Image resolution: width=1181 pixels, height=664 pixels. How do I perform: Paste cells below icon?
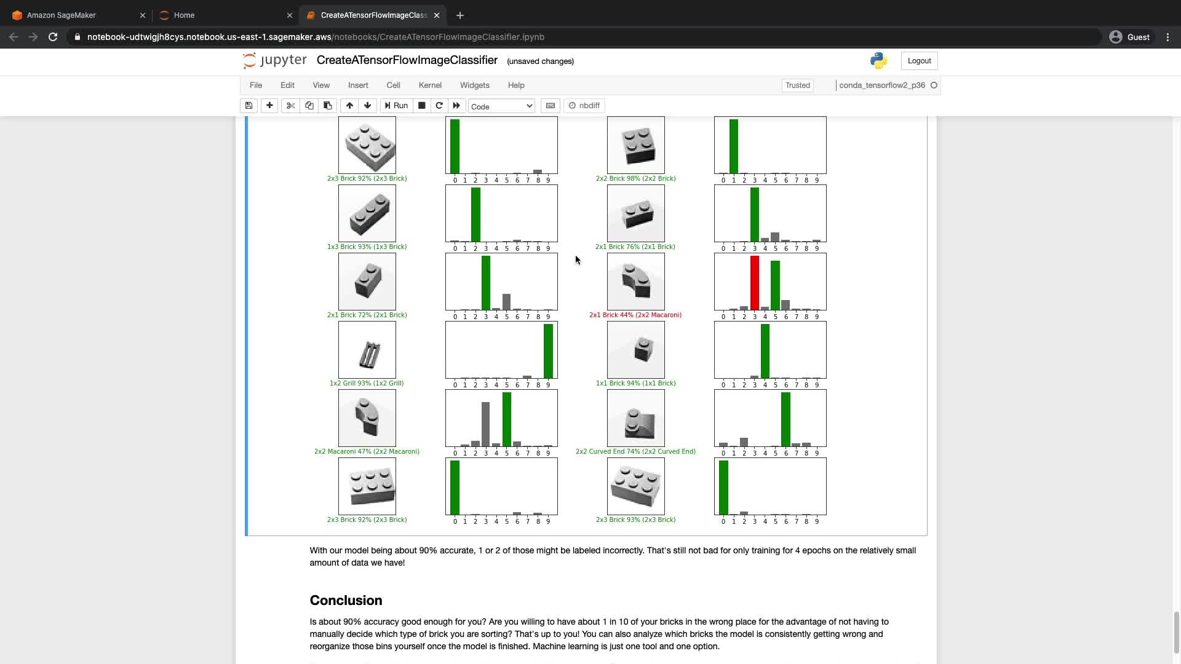(328, 106)
